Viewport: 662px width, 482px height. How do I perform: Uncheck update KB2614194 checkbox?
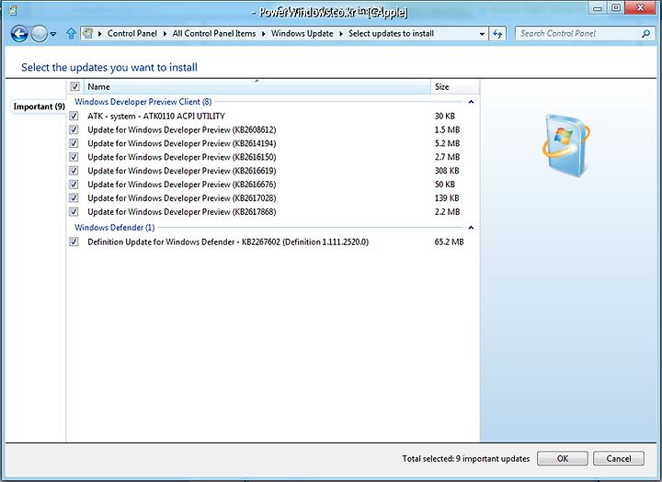point(74,143)
